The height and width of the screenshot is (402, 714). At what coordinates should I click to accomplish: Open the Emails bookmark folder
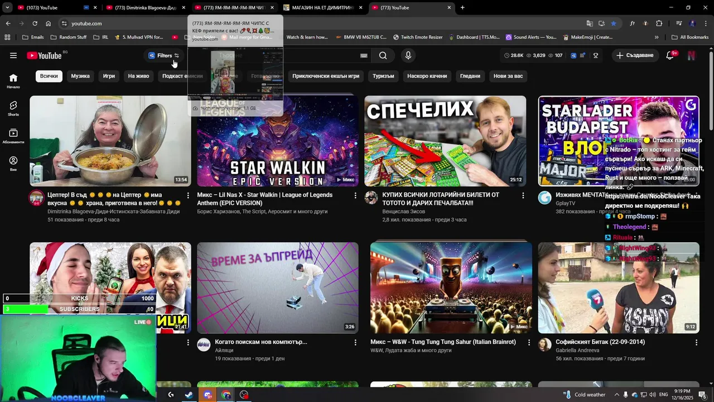33,37
